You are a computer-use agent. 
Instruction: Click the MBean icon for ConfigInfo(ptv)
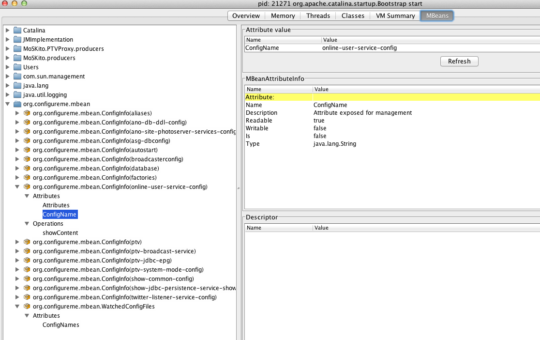(x=27, y=242)
